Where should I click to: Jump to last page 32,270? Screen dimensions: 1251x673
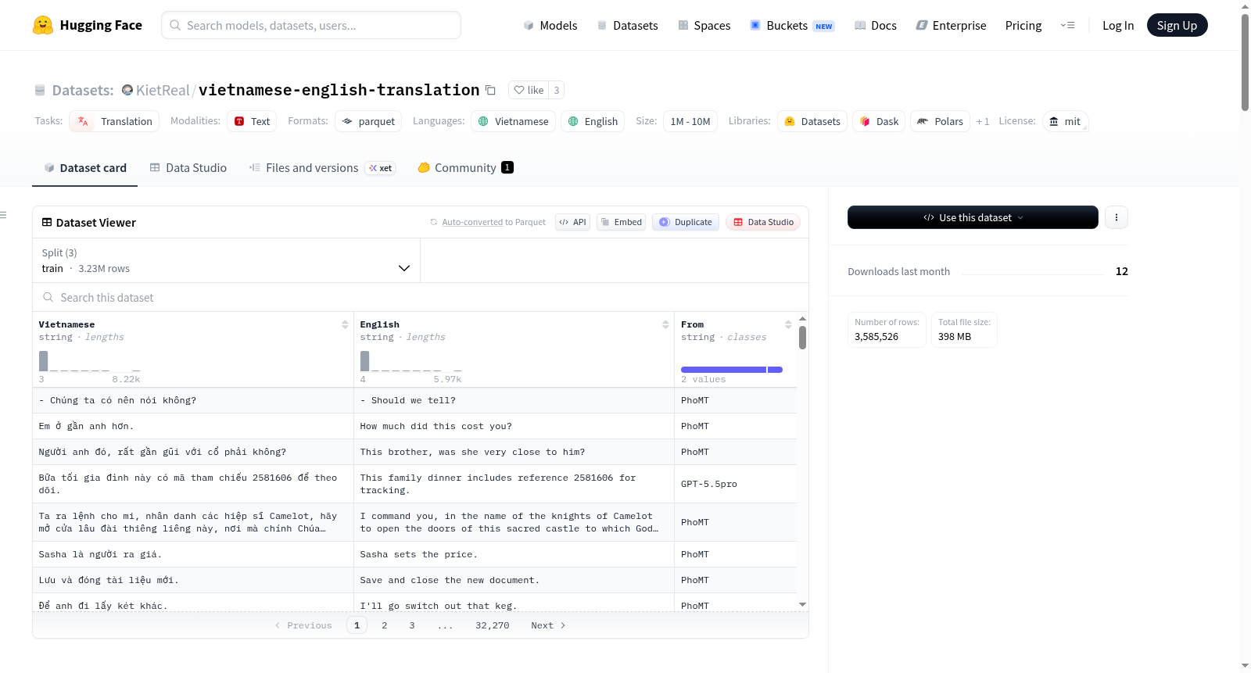(493, 625)
